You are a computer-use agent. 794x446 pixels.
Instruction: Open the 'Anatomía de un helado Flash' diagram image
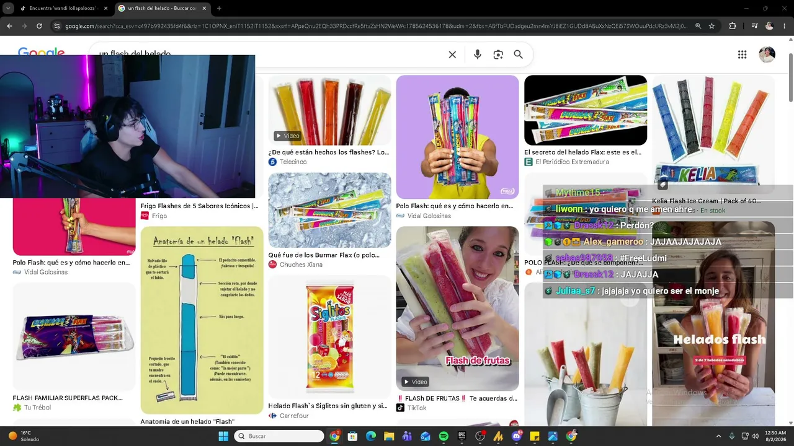(202, 320)
